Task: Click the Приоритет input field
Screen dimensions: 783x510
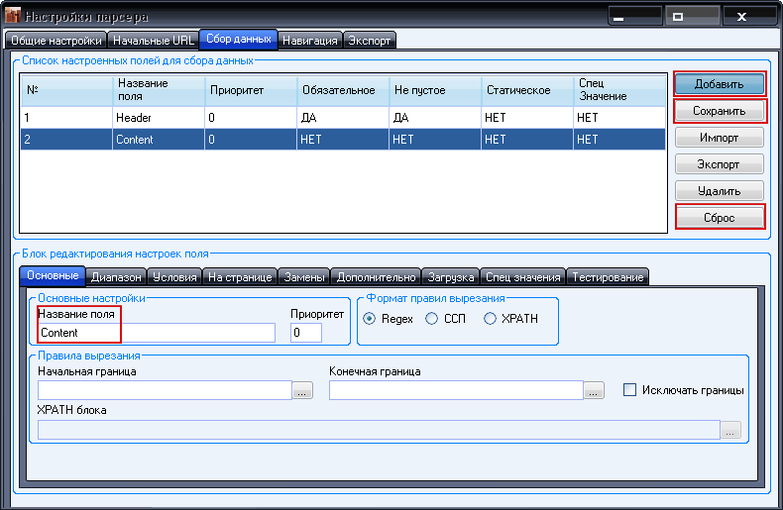Action: [306, 333]
